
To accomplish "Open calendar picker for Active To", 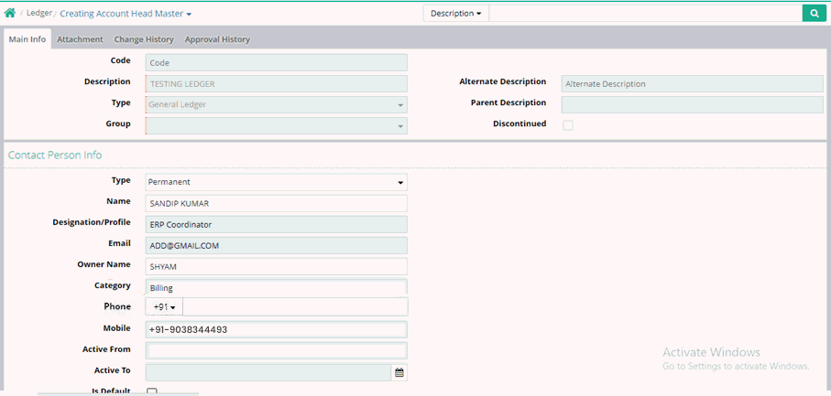I will click(x=399, y=372).
